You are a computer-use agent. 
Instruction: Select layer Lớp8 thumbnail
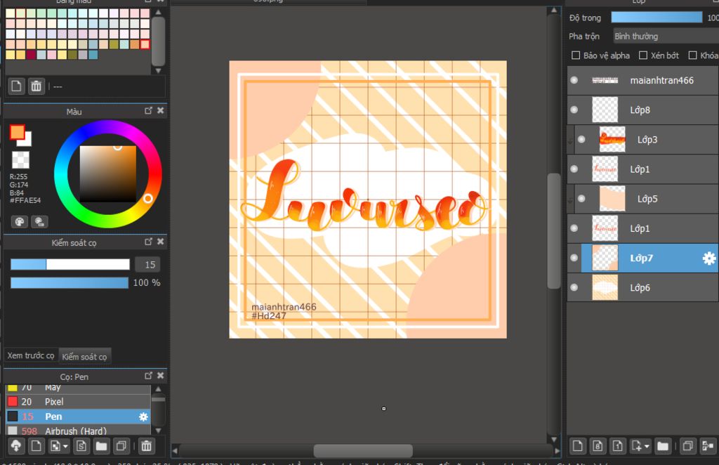(605, 110)
